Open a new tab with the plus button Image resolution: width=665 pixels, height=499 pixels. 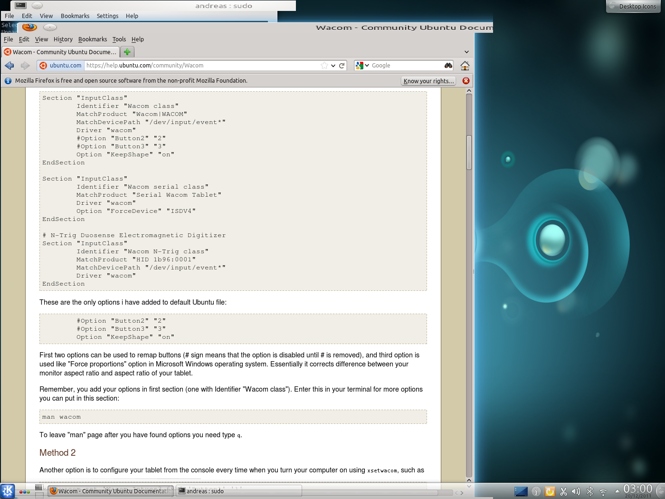[x=127, y=52]
